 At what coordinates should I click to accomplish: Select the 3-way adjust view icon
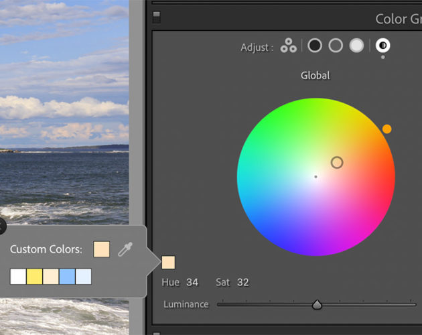tap(288, 46)
